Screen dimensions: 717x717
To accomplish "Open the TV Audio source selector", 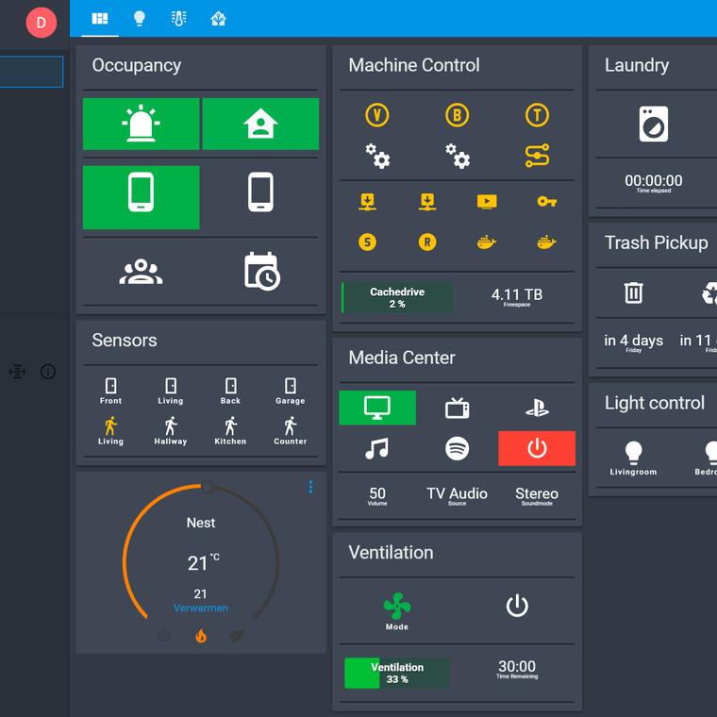I will pyautogui.click(x=457, y=496).
